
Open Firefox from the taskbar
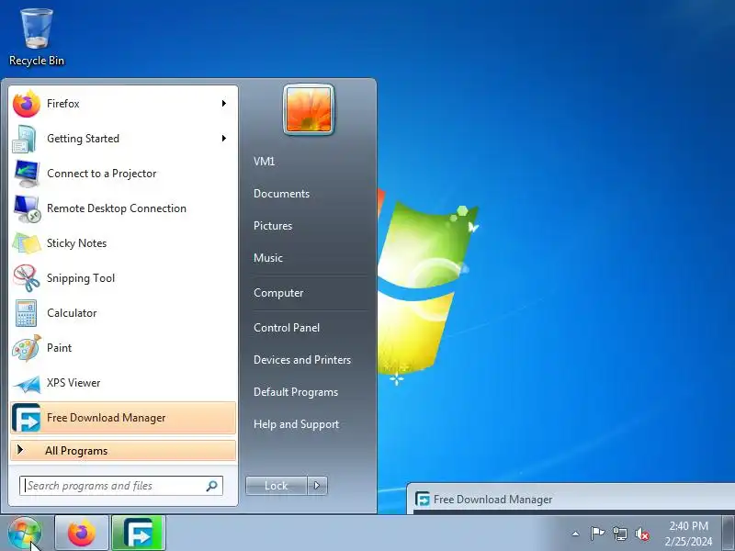click(82, 534)
